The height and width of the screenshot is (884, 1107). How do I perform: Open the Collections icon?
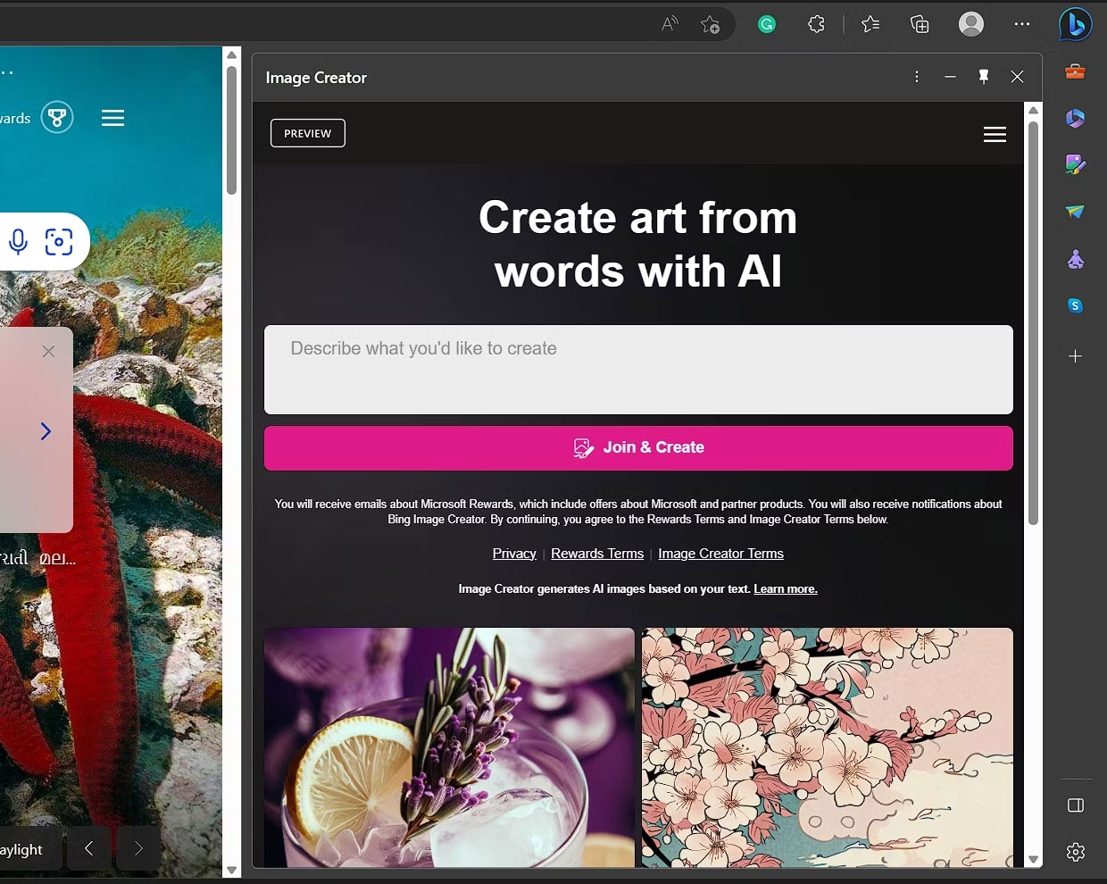[x=920, y=25]
